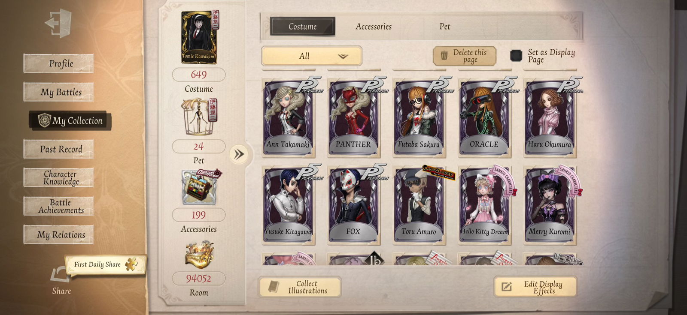Click the trash icon in Delete this page
Viewport: 687px width, 315px height.
pos(444,56)
